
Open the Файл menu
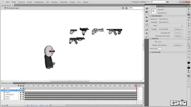[7, 2]
